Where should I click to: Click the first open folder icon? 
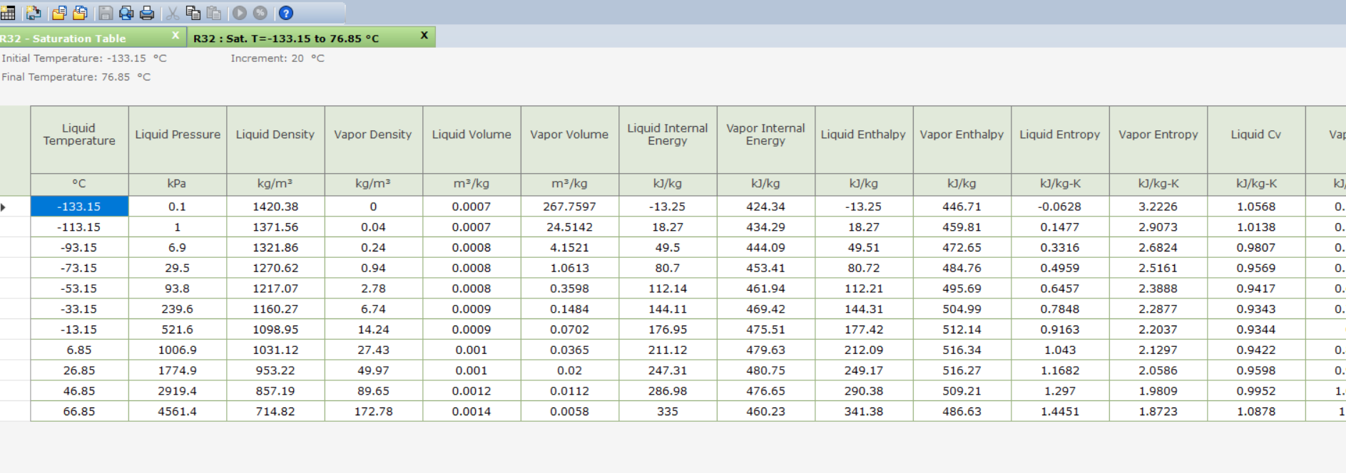click(59, 13)
